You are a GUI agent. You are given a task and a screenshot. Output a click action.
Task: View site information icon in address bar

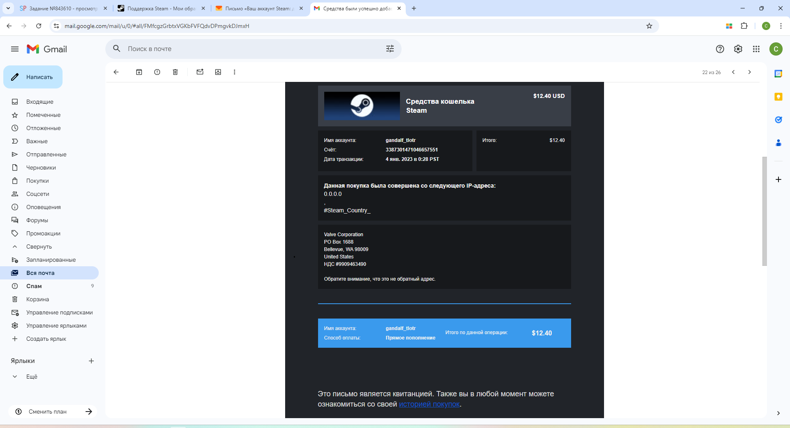(57, 26)
